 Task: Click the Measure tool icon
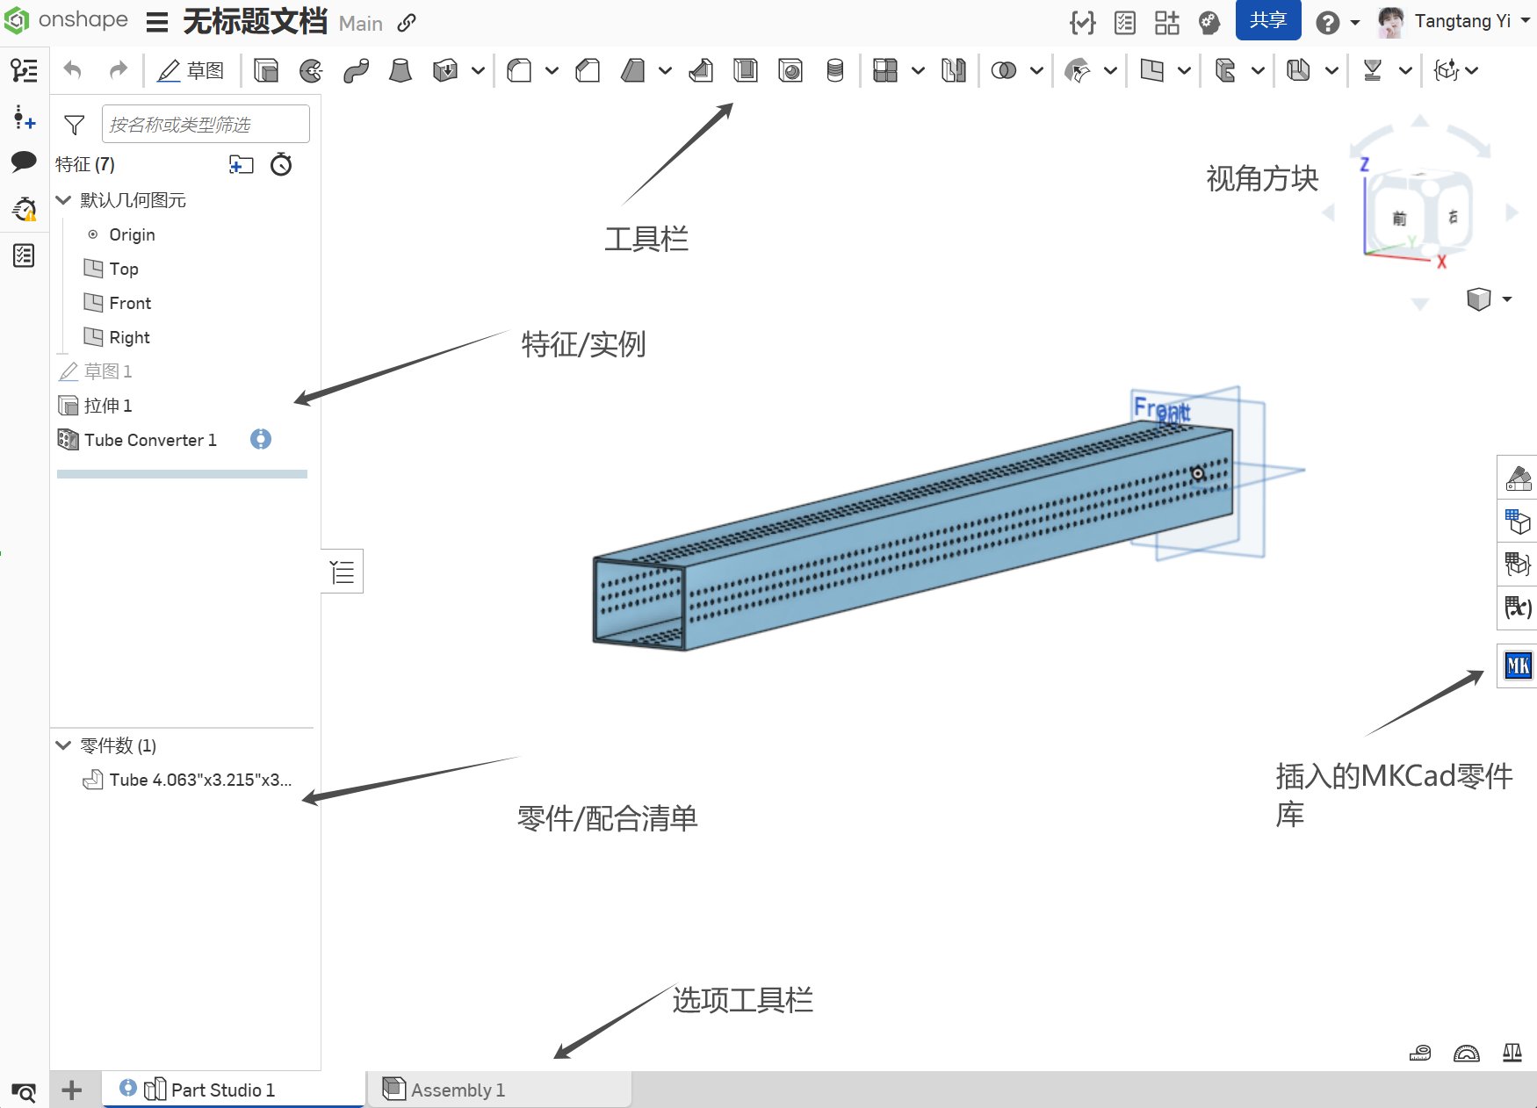point(1420,1053)
